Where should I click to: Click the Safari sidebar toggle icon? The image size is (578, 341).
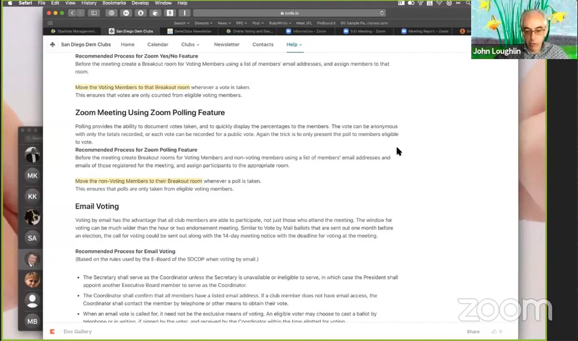point(94,13)
